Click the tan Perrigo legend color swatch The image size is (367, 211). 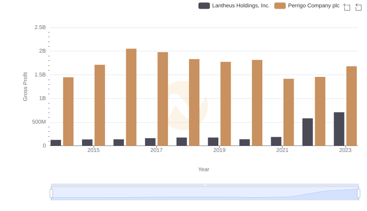pyautogui.click(x=280, y=5)
